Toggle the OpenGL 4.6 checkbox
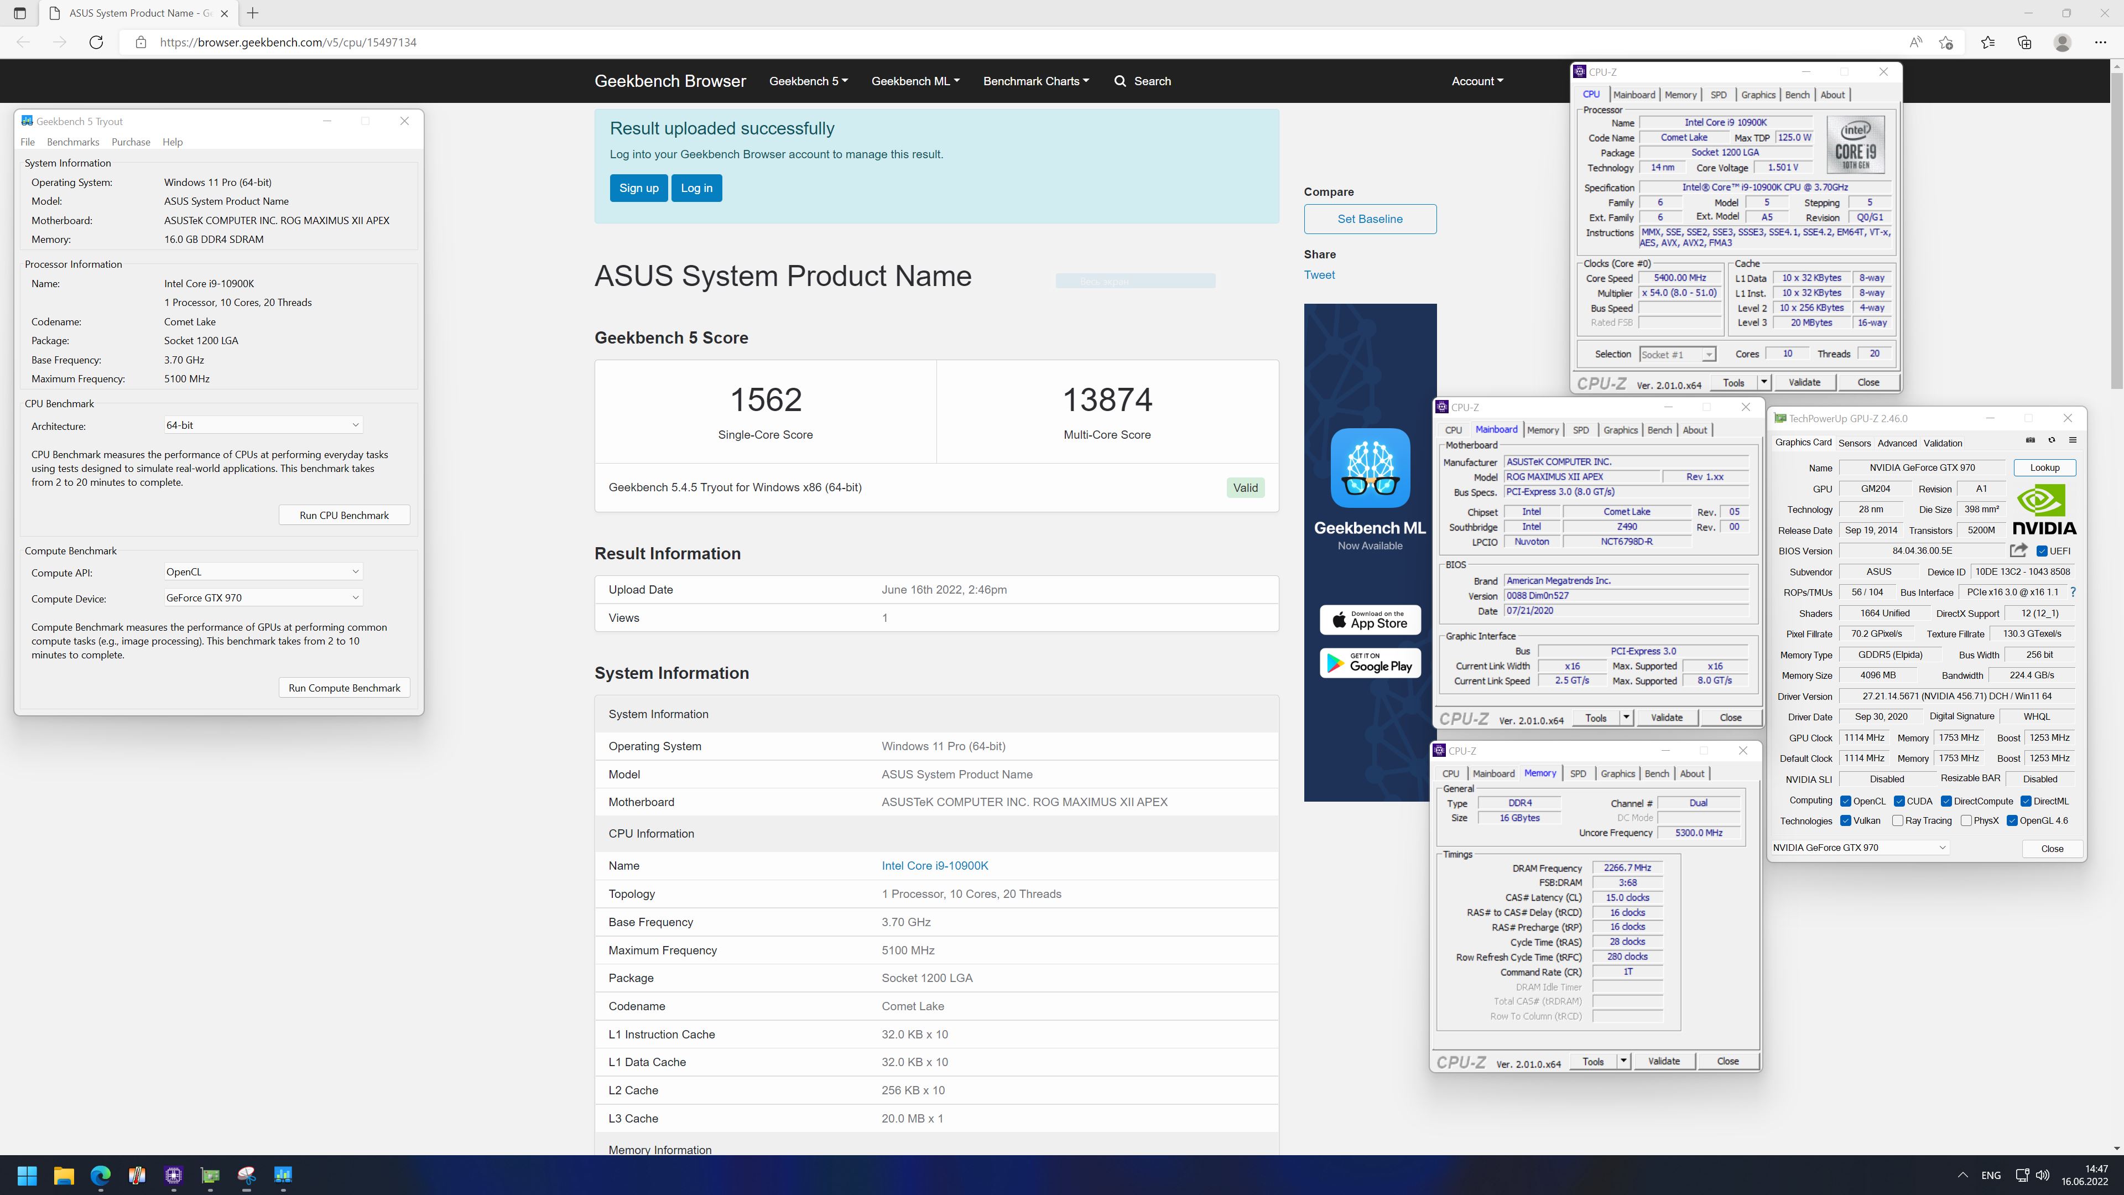The width and height of the screenshot is (2124, 1195). [2013, 820]
